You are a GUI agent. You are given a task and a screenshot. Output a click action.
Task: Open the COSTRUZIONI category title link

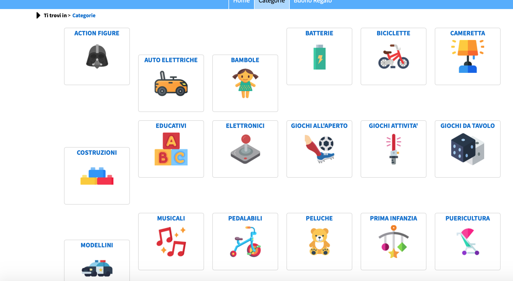point(97,153)
